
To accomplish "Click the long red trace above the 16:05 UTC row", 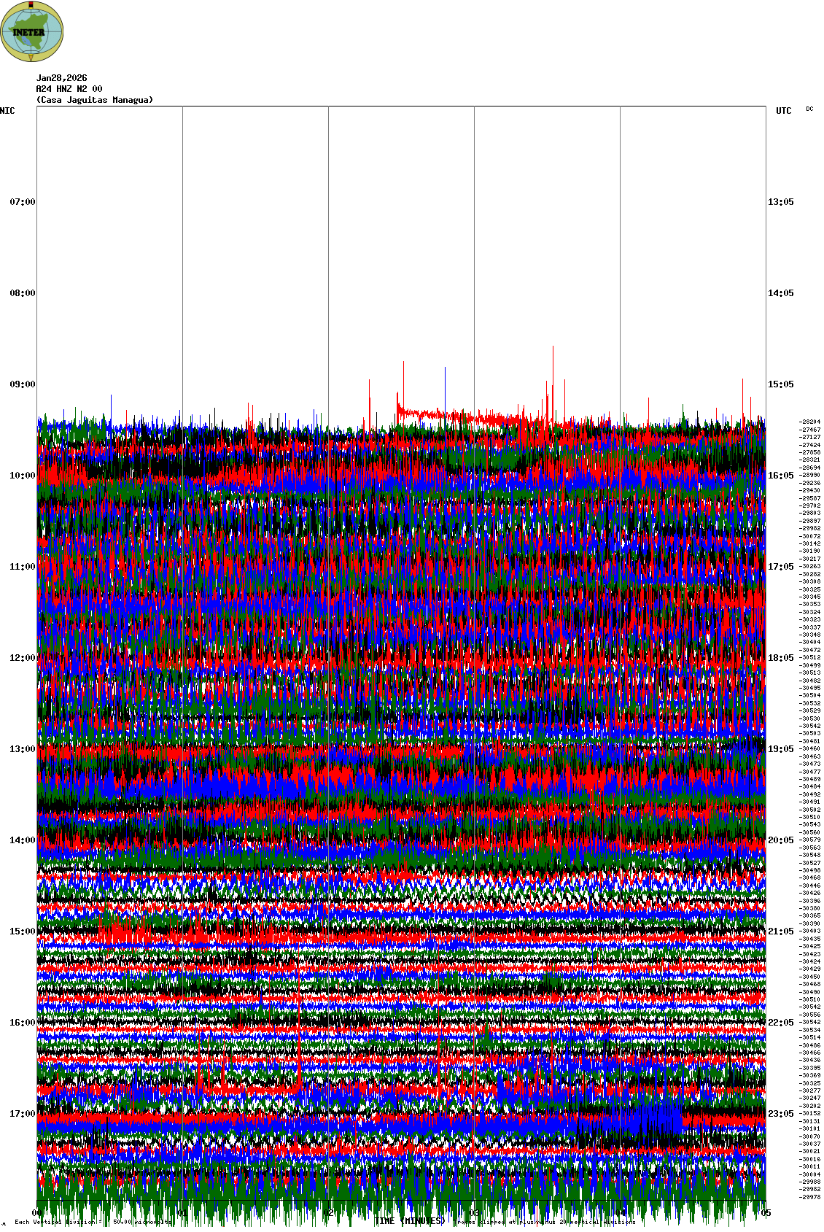I will pos(467,417).
